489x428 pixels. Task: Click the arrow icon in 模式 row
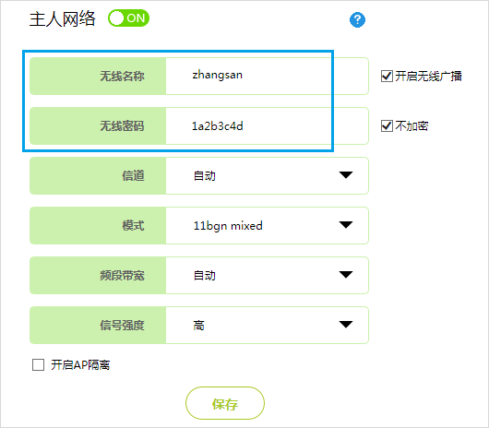point(346,225)
